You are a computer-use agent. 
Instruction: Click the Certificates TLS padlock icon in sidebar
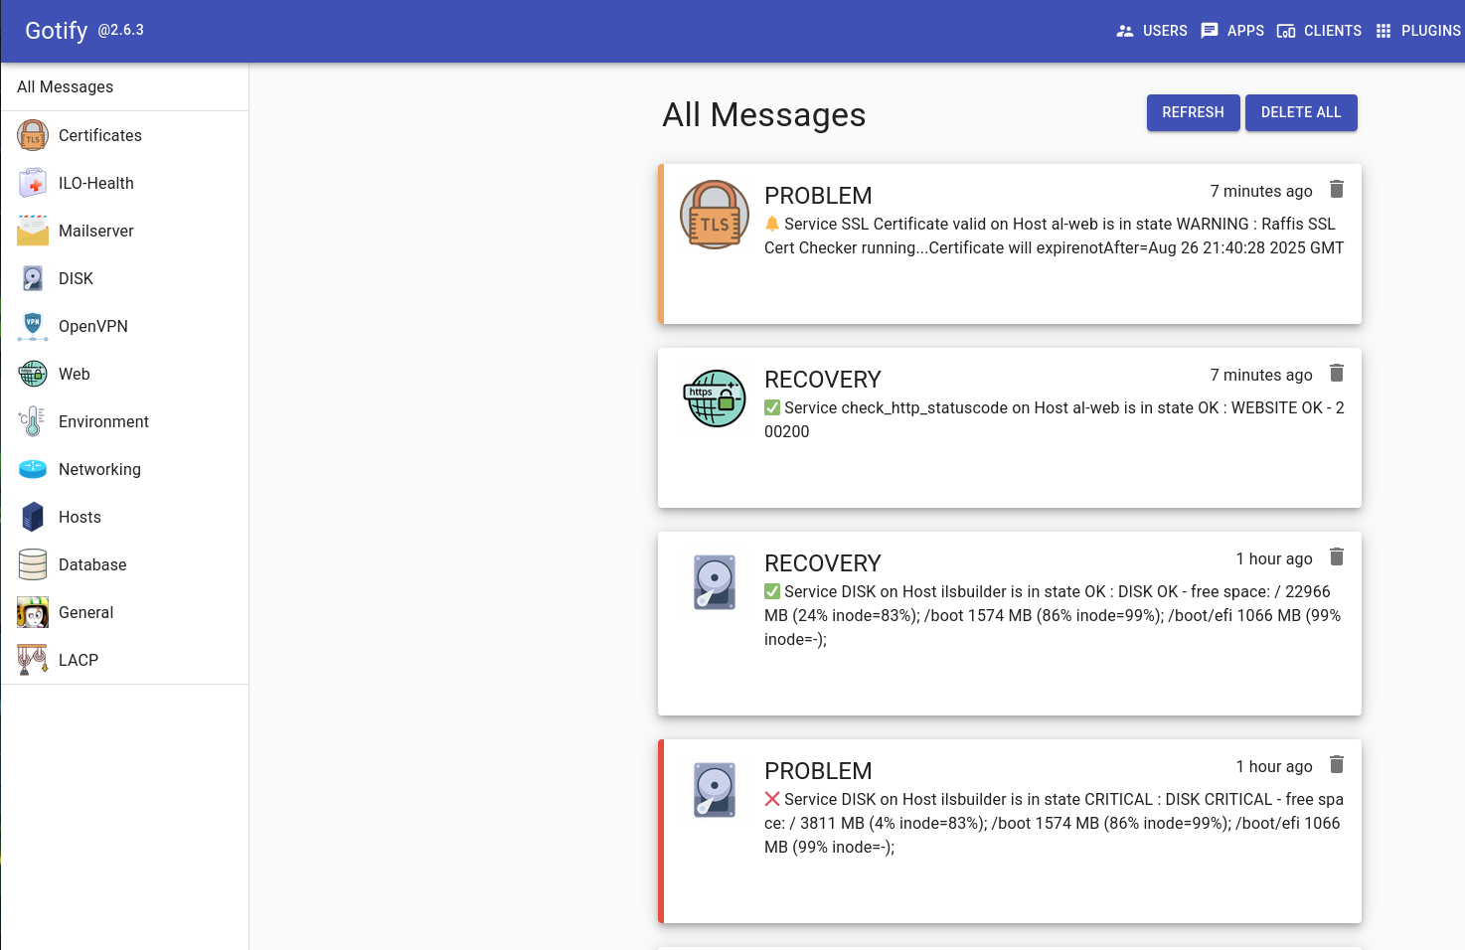click(33, 135)
